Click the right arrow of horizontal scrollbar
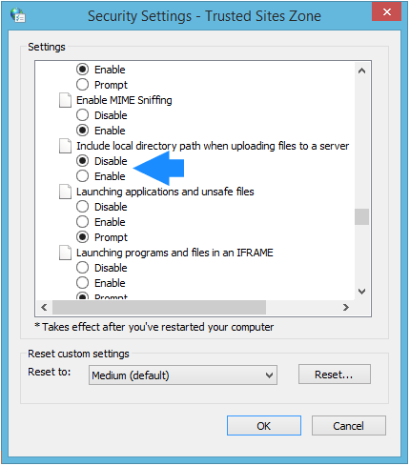 point(346,307)
